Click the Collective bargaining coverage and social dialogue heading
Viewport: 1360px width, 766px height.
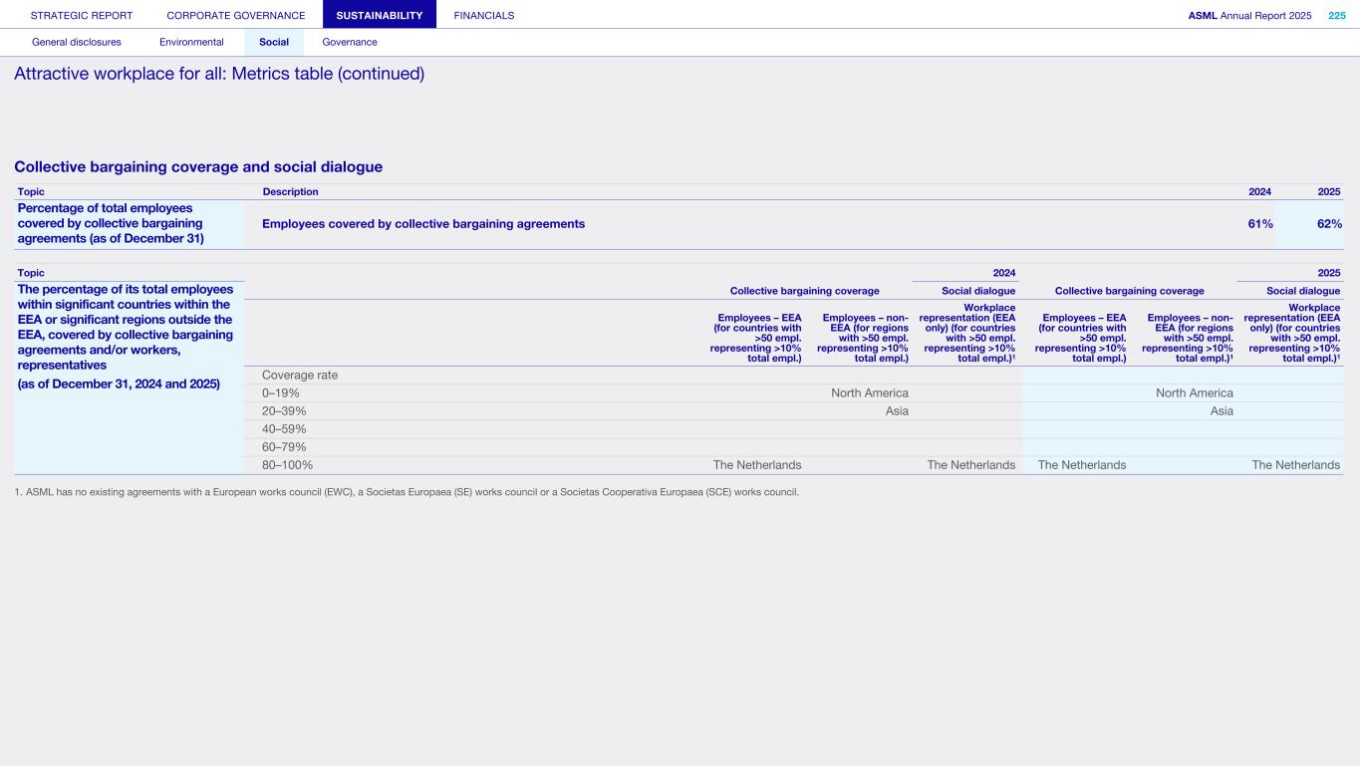click(x=198, y=167)
